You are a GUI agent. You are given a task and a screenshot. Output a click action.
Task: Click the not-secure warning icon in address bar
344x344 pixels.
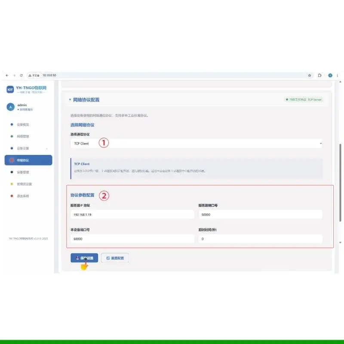point(30,76)
